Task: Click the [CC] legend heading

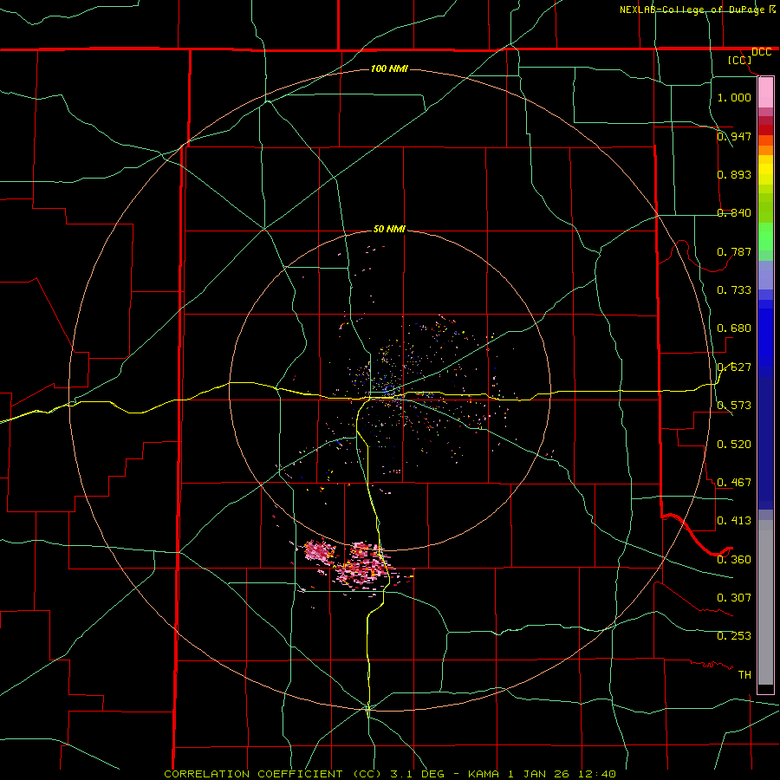Action: click(740, 60)
